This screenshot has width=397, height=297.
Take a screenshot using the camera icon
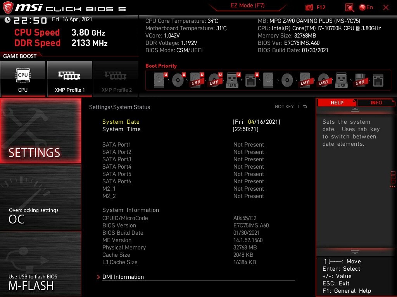(x=309, y=7)
